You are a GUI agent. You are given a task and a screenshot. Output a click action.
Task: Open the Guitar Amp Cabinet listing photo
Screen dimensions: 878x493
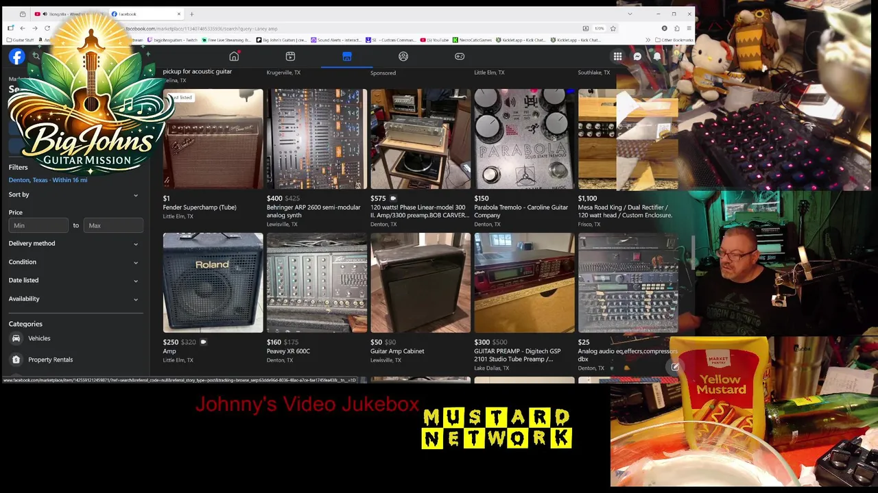pyautogui.click(x=420, y=283)
